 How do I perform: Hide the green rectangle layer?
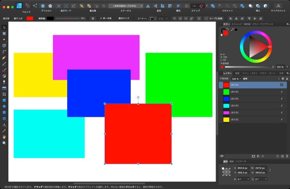tap(282, 92)
